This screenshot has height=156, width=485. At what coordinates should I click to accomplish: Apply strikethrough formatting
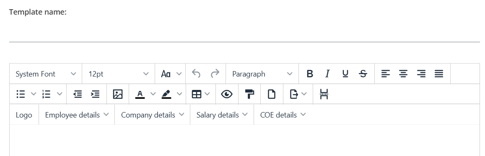363,74
